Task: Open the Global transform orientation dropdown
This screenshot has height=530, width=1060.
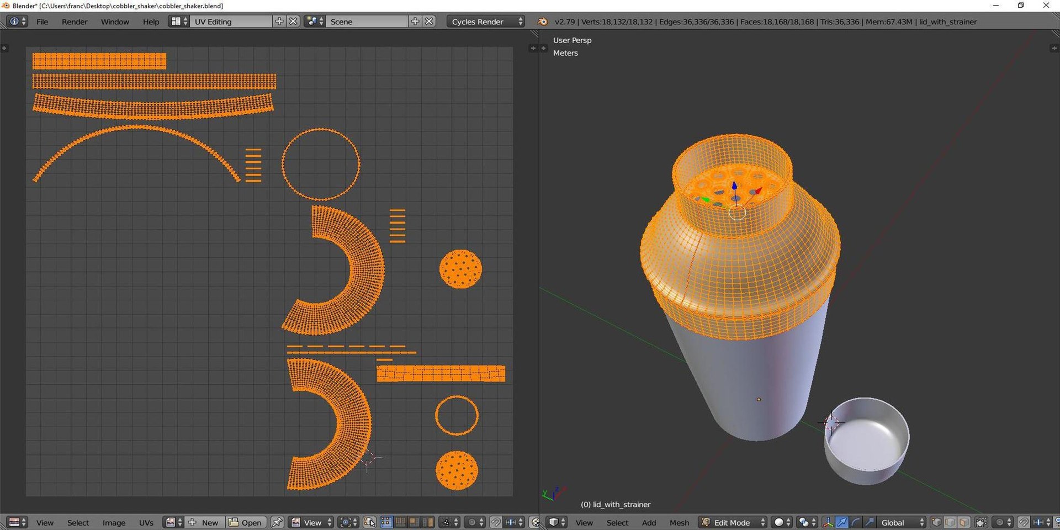Action: point(902,522)
